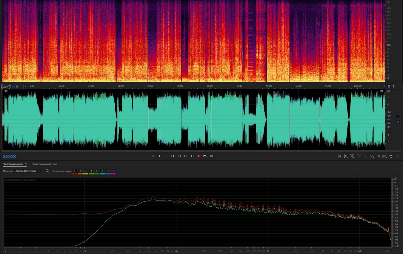Click the zoom out amplitude icon
This screenshot has height=254, width=403.
[346, 156]
